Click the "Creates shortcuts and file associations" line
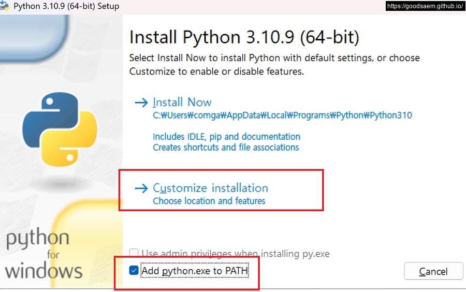466x292 pixels. pyautogui.click(x=226, y=148)
